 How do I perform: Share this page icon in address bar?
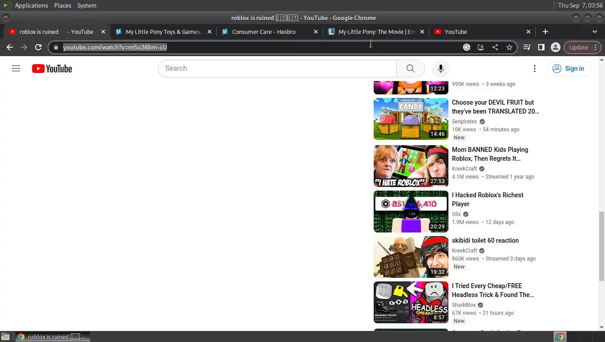tap(495, 47)
